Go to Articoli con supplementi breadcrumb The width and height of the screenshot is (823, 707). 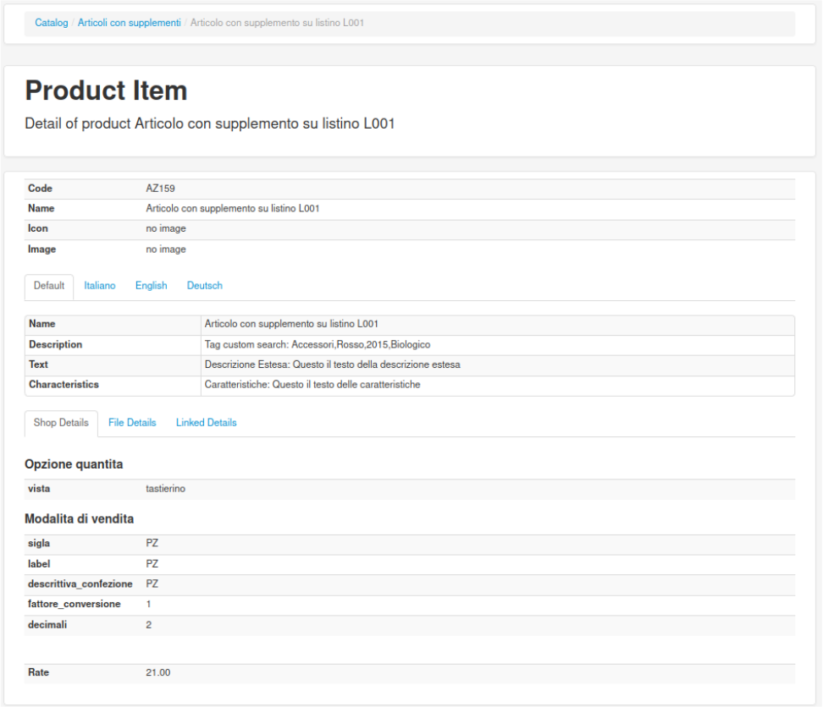[129, 23]
